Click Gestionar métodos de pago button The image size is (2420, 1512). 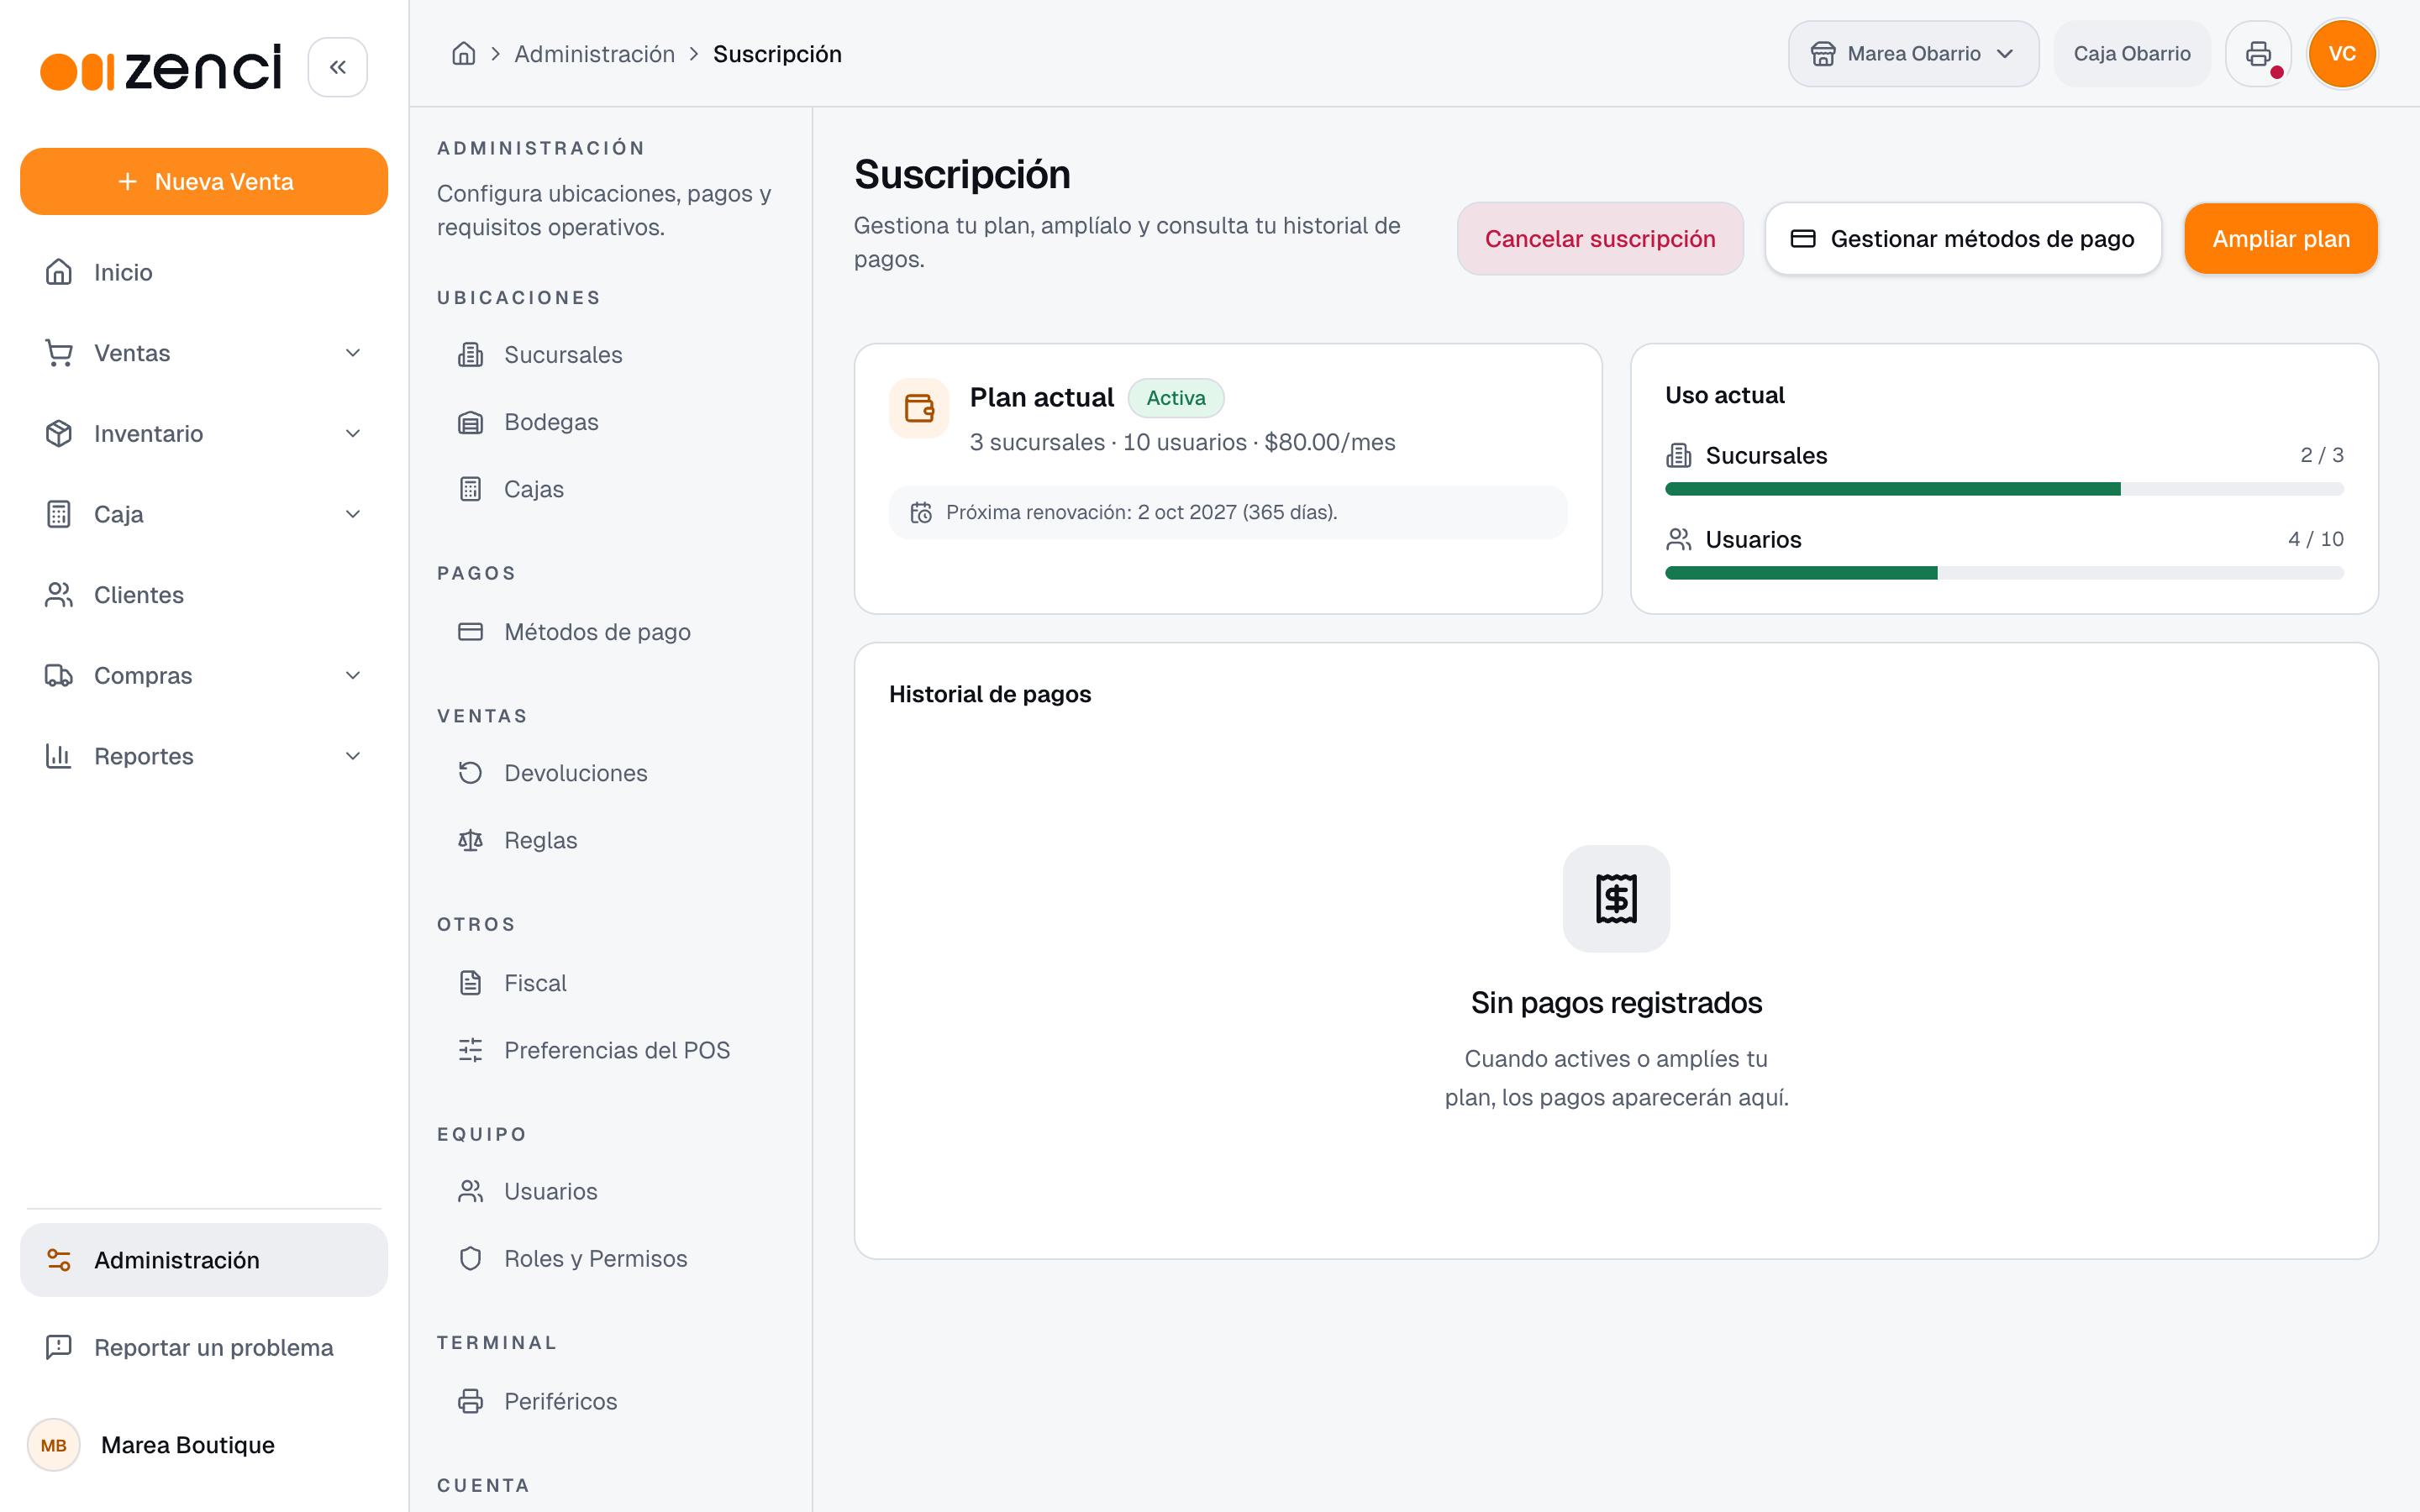1963,239
